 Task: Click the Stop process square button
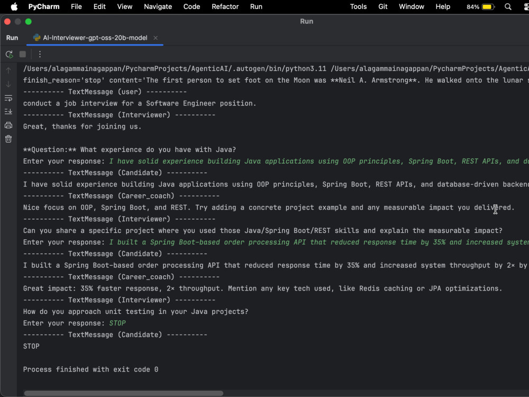pos(23,55)
